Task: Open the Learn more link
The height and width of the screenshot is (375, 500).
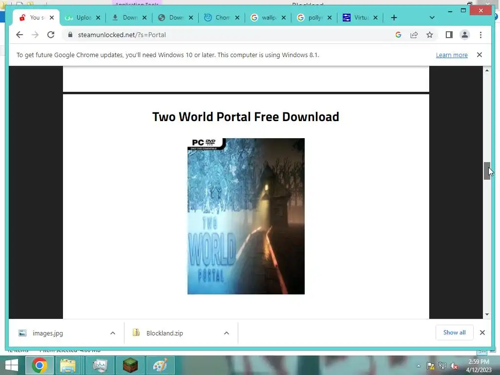Action: [452, 55]
